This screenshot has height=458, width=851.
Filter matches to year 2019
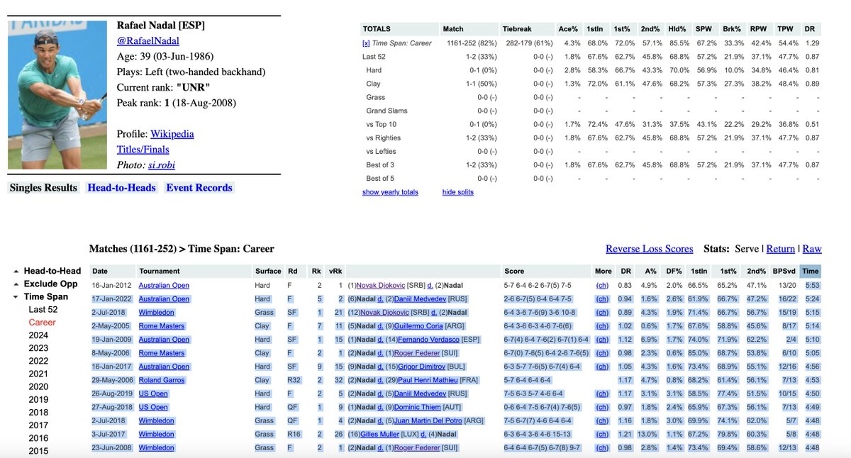pos(38,399)
